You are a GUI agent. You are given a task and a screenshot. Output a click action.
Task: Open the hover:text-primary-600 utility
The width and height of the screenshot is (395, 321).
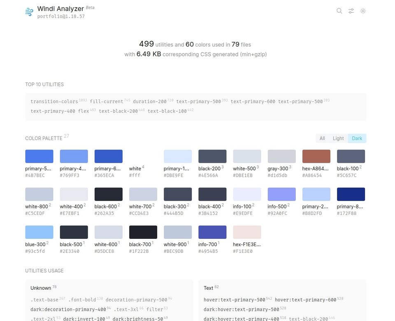tap(306, 300)
